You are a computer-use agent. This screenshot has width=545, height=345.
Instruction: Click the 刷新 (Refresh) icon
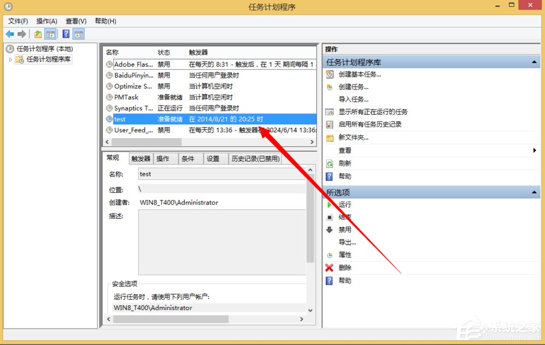[x=330, y=163]
